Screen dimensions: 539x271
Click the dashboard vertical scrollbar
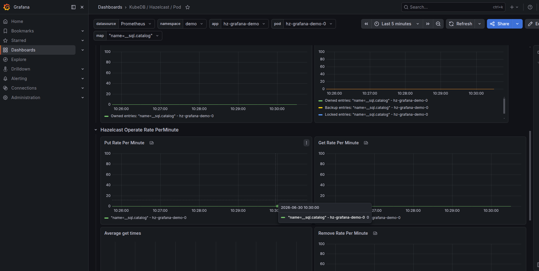click(x=530, y=176)
